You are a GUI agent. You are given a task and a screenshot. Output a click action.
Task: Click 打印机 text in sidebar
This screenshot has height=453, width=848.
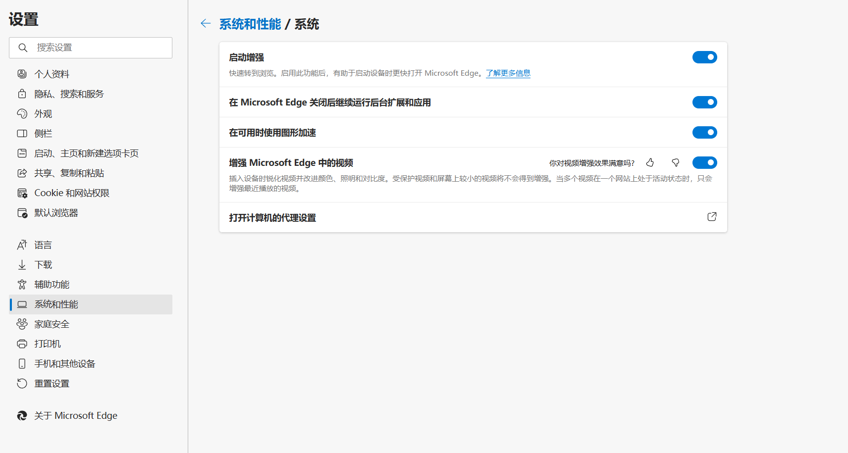[x=48, y=344]
